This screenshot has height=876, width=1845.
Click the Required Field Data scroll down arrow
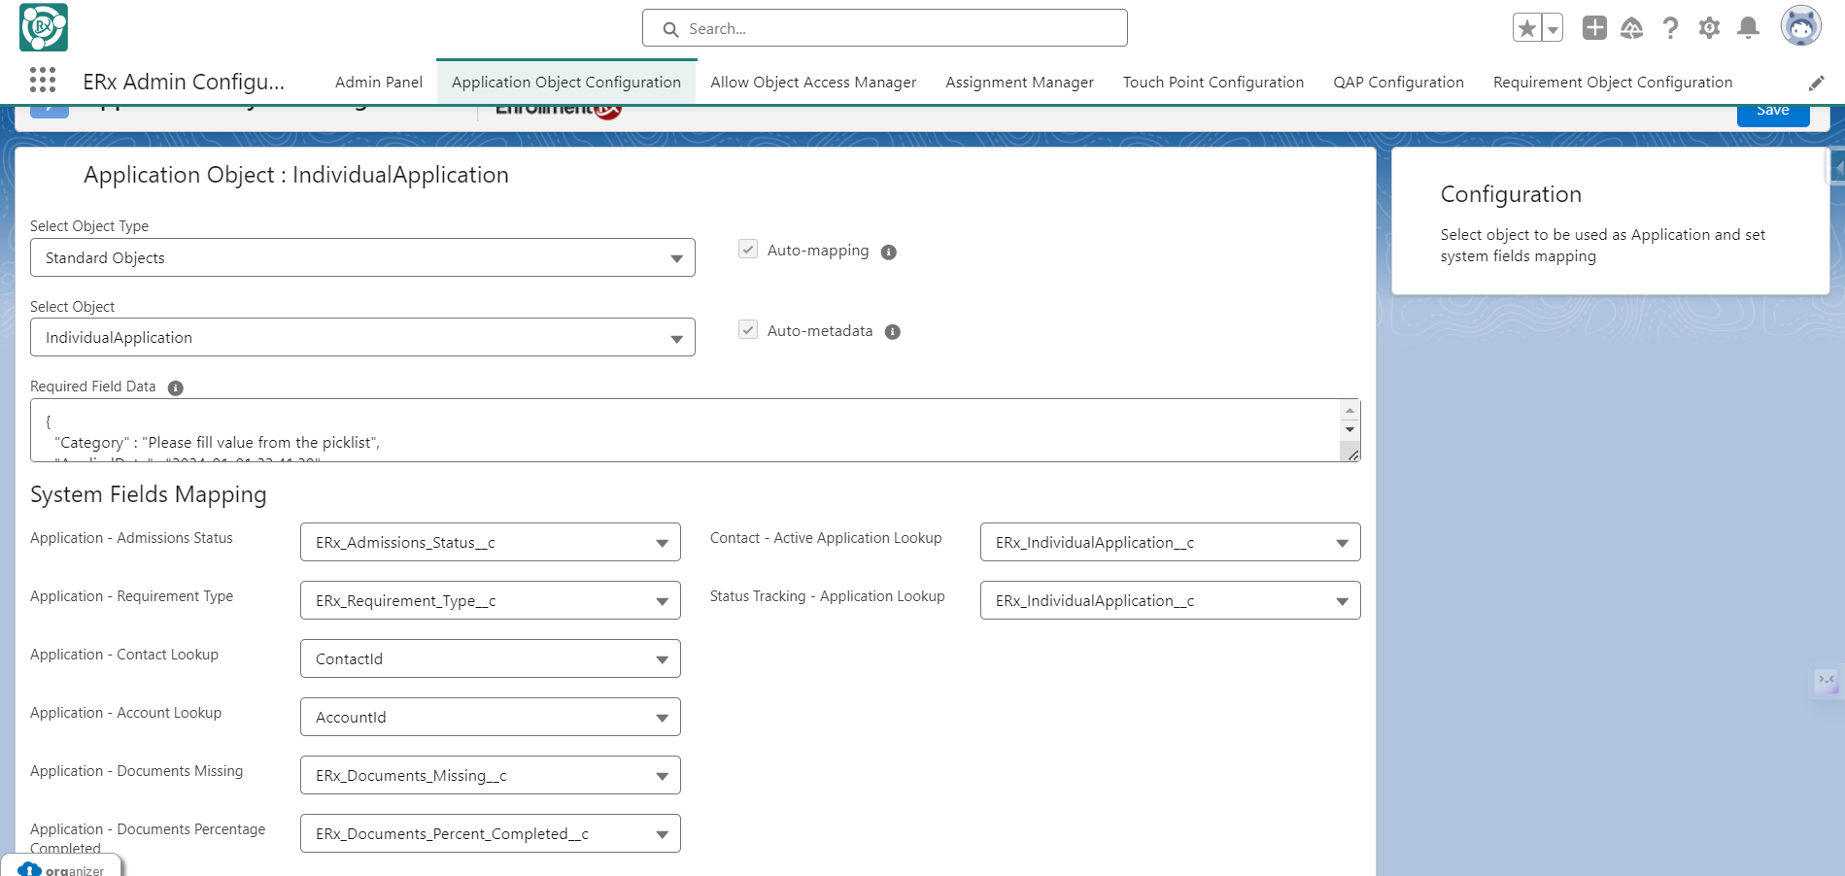(1350, 429)
